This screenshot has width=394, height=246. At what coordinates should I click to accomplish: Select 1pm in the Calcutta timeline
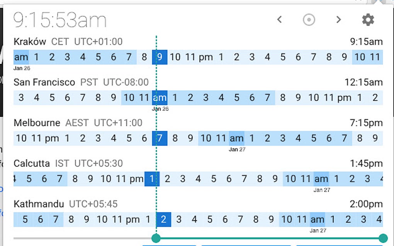click(151, 179)
